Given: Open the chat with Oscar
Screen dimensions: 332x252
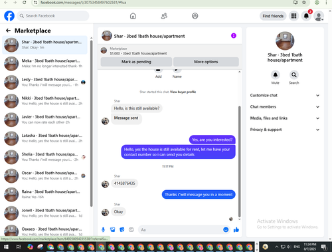Looking at the screenshot, I should [44, 176].
